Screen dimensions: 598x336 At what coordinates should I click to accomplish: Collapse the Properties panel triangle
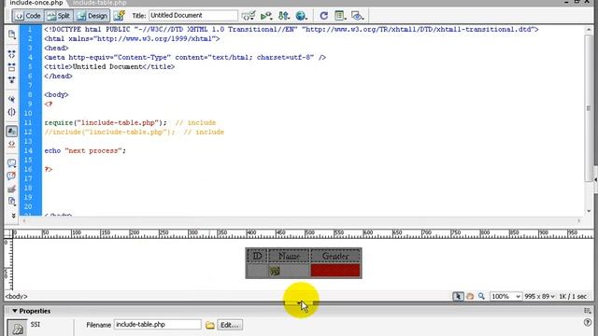(x=15, y=311)
